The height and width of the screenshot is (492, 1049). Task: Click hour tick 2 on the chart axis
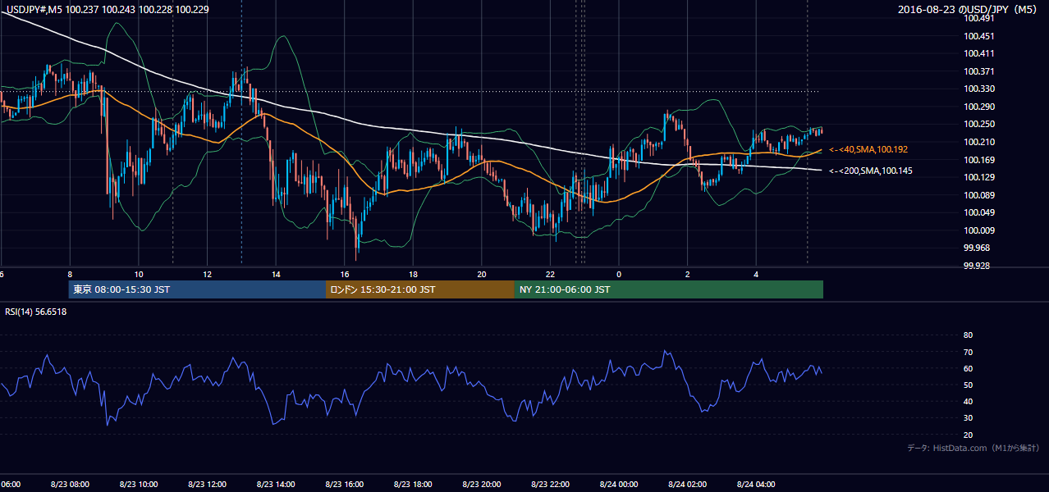click(688, 274)
